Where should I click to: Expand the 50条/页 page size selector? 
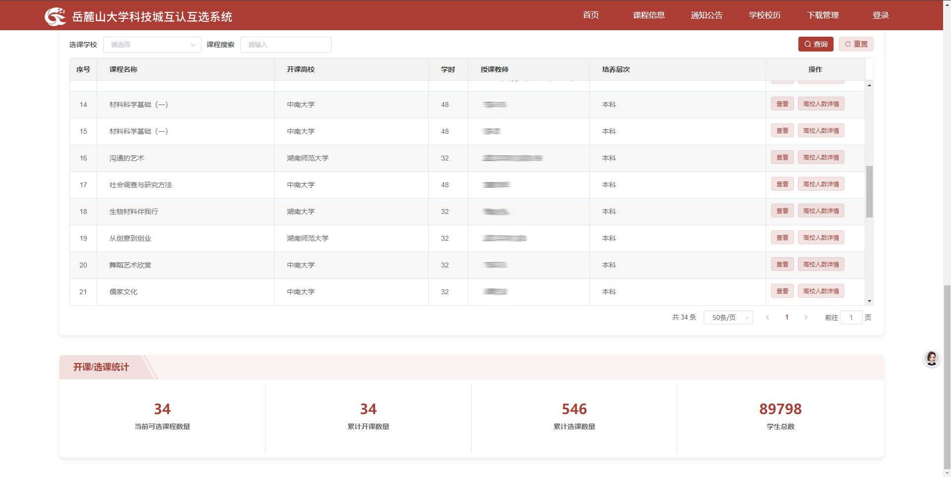pyautogui.click(x=728, y=318)
